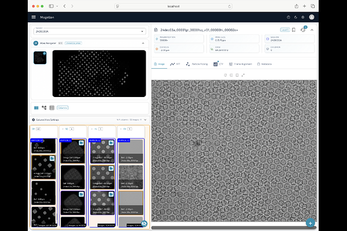347x231 pixels.
Task: Expand Column View Settings chevron
Action: tap(145, 120)
